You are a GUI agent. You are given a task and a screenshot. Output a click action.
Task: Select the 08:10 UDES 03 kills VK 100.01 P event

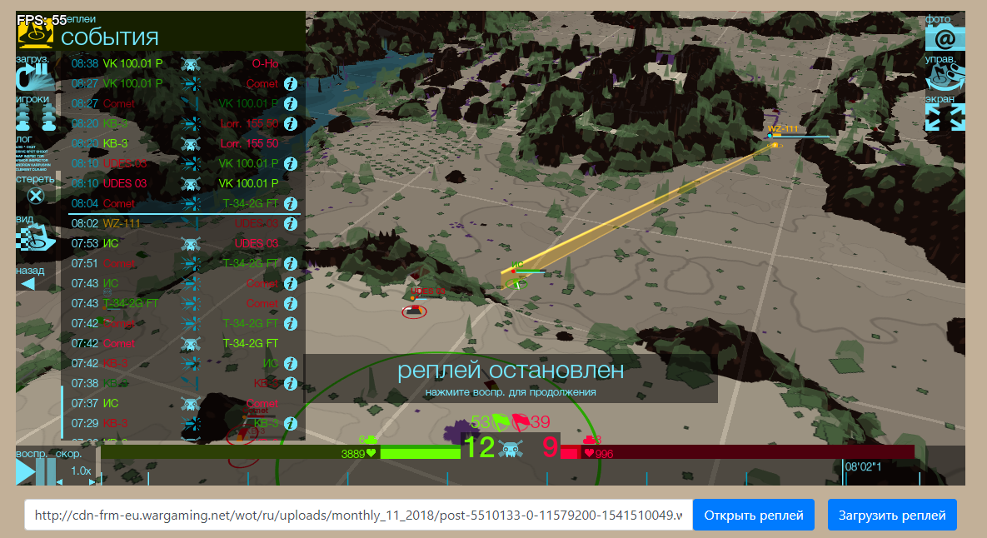click(184, 184)
